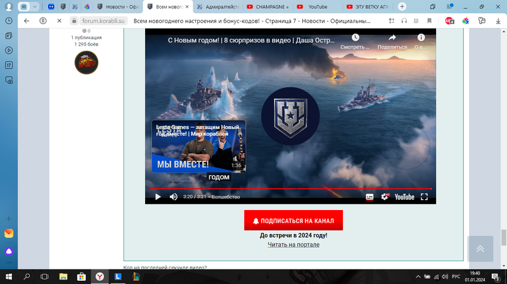
Task: Open the browser profile avatar
Action: click(x=9, y=7)
